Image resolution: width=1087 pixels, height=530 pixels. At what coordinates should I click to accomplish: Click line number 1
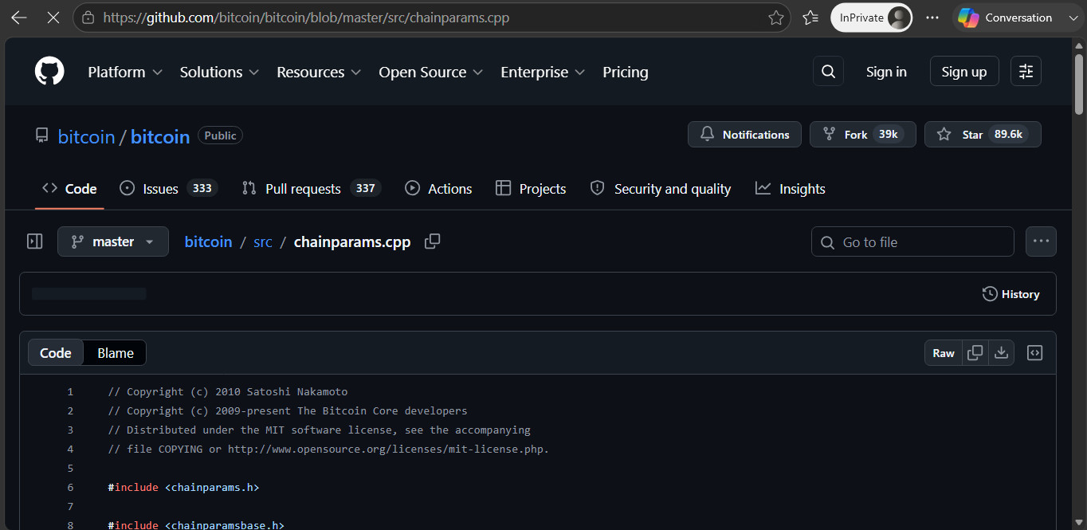pos(70,391)
